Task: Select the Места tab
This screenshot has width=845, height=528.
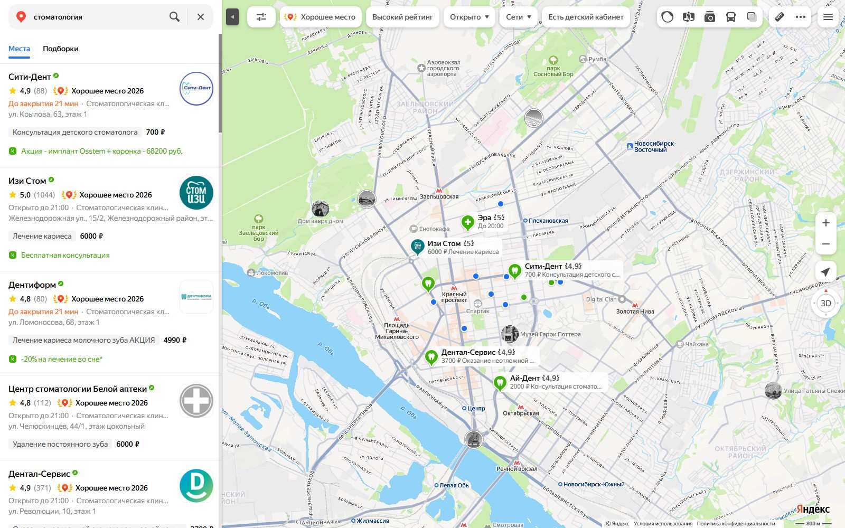Action: [x=19, y=49]
